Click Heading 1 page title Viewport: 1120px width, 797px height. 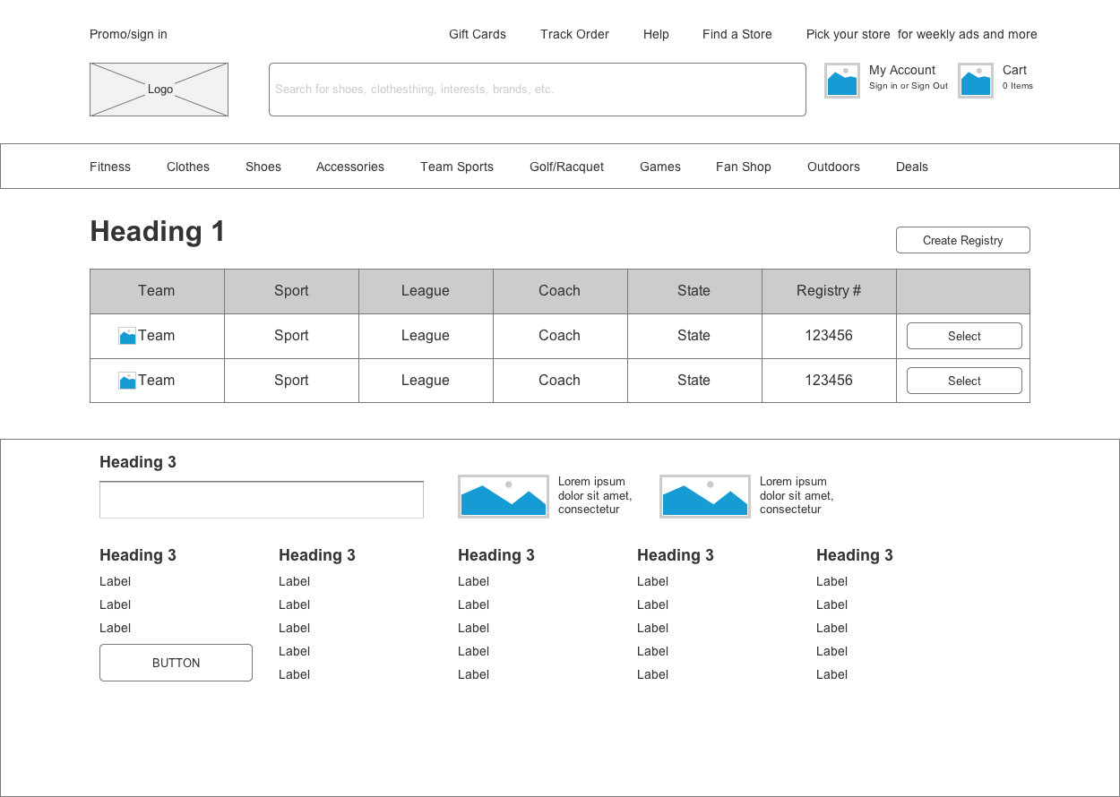click(x=158, y=232)
